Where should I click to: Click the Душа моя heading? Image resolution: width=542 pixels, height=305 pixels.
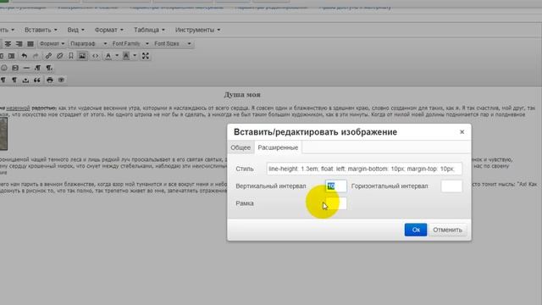(x=242, y=94)
